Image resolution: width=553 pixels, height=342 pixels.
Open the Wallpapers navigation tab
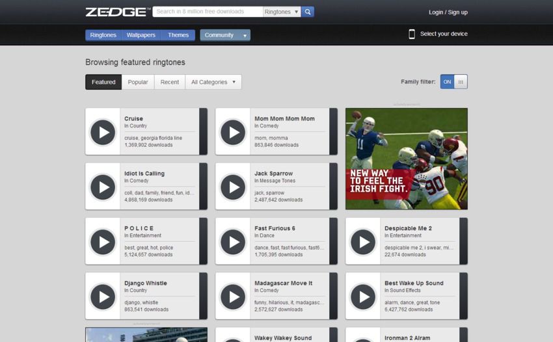click(141, 35)
